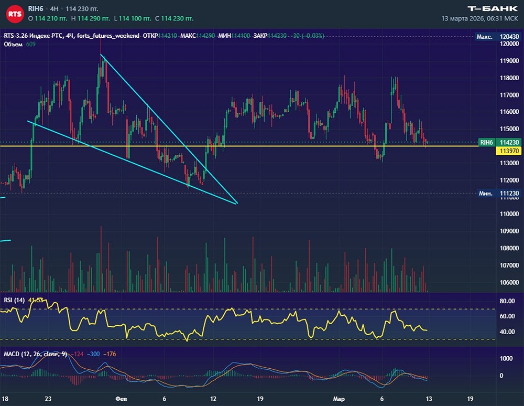
Task: Open the 4H timeframe label in header
Action: coord(54,9)
